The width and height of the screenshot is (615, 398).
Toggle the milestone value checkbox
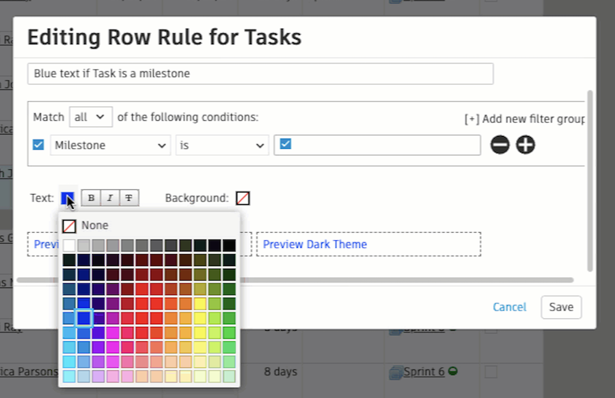(286, 144)
